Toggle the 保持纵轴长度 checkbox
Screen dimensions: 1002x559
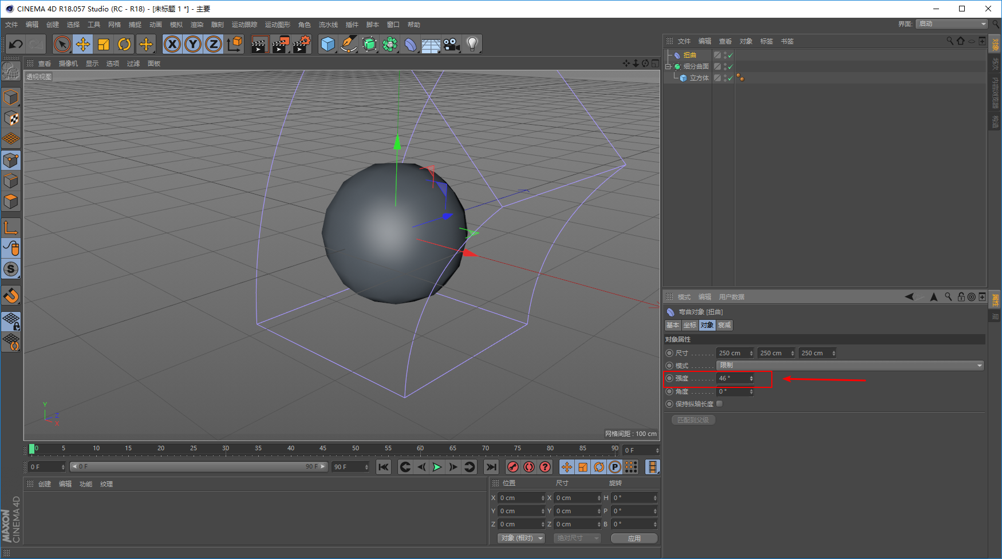pos(720,403)
